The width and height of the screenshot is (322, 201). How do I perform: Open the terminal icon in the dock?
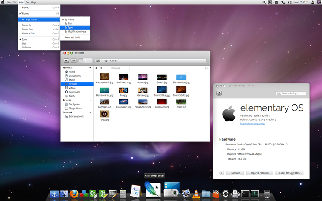click(x=245, y=194)
